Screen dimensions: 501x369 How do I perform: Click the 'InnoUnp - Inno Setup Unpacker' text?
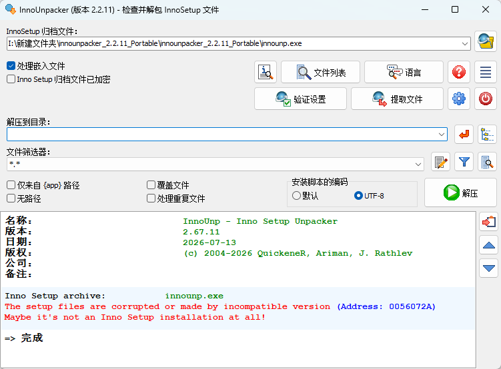[260, 221]
